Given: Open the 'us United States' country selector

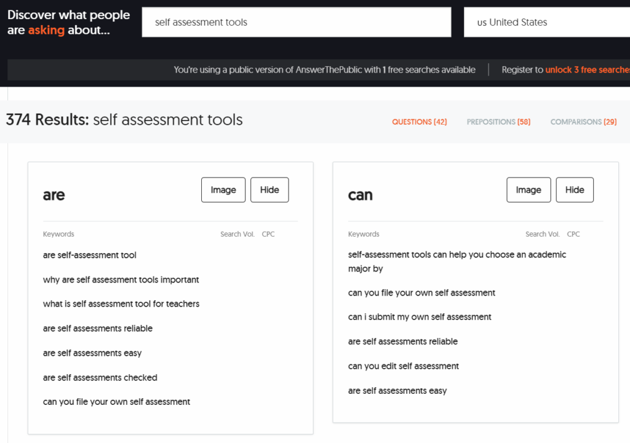Looking at the screenshot, I should pos(547,22).
